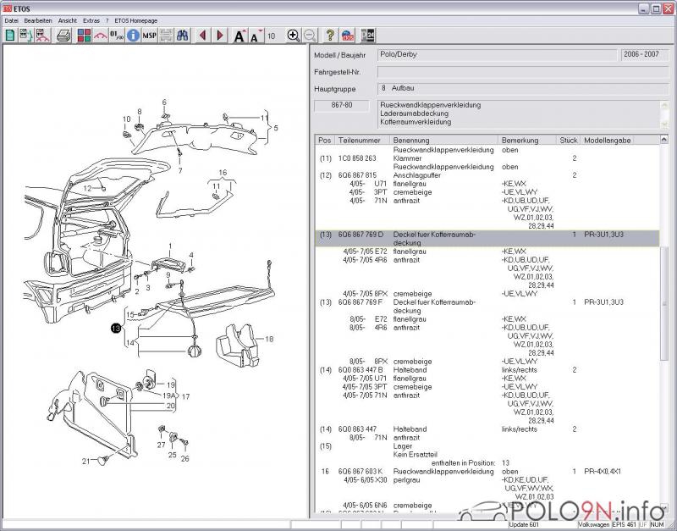This screenshot has height=531, width=677.
Task: Increase font size with large A icon
Action: pos(239,36)
